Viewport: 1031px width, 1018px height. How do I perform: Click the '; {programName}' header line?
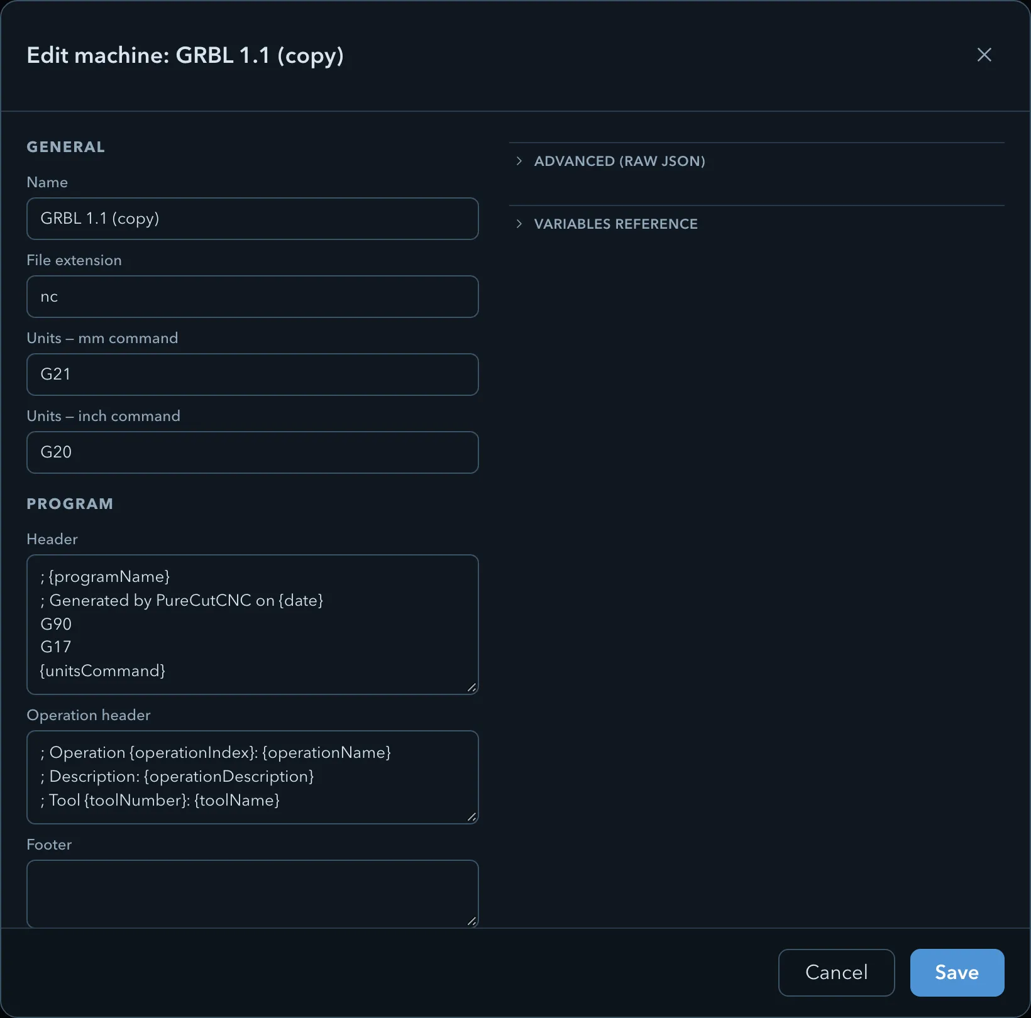105,577
